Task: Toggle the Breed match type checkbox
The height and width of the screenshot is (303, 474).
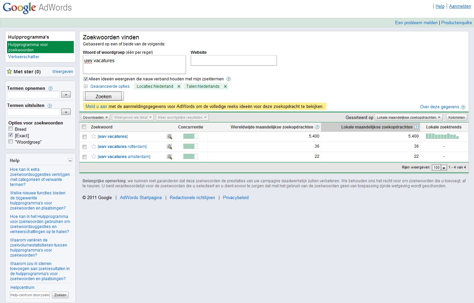Action: click(10, 129)
